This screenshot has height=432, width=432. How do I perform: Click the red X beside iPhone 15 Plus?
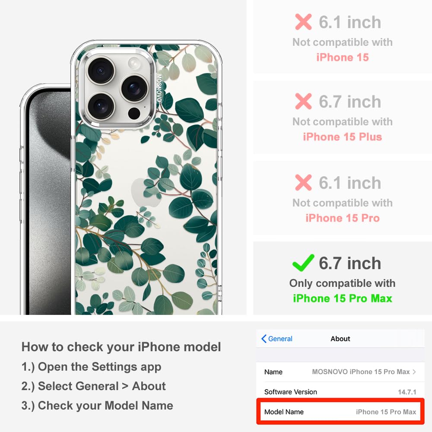[303, 101]
